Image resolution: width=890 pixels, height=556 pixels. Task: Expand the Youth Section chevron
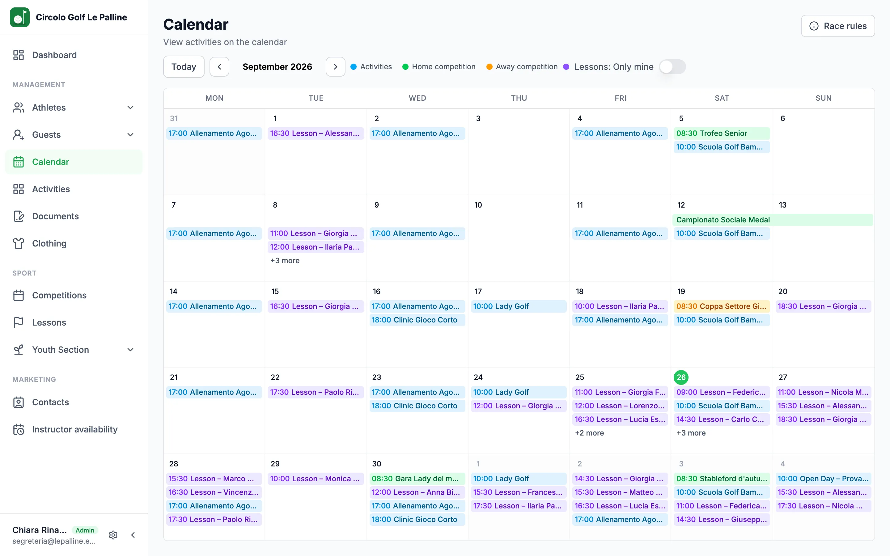click(x=130, y=350)
